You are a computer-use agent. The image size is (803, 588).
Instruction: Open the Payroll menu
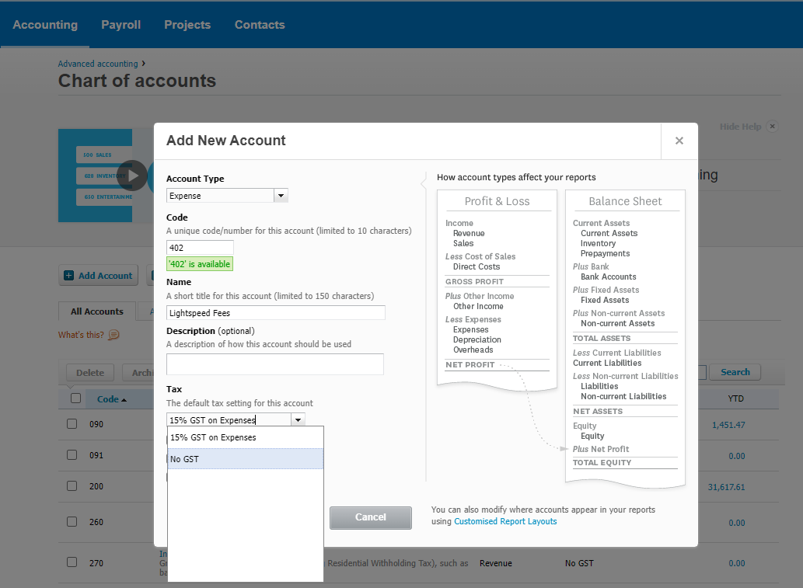120,24
